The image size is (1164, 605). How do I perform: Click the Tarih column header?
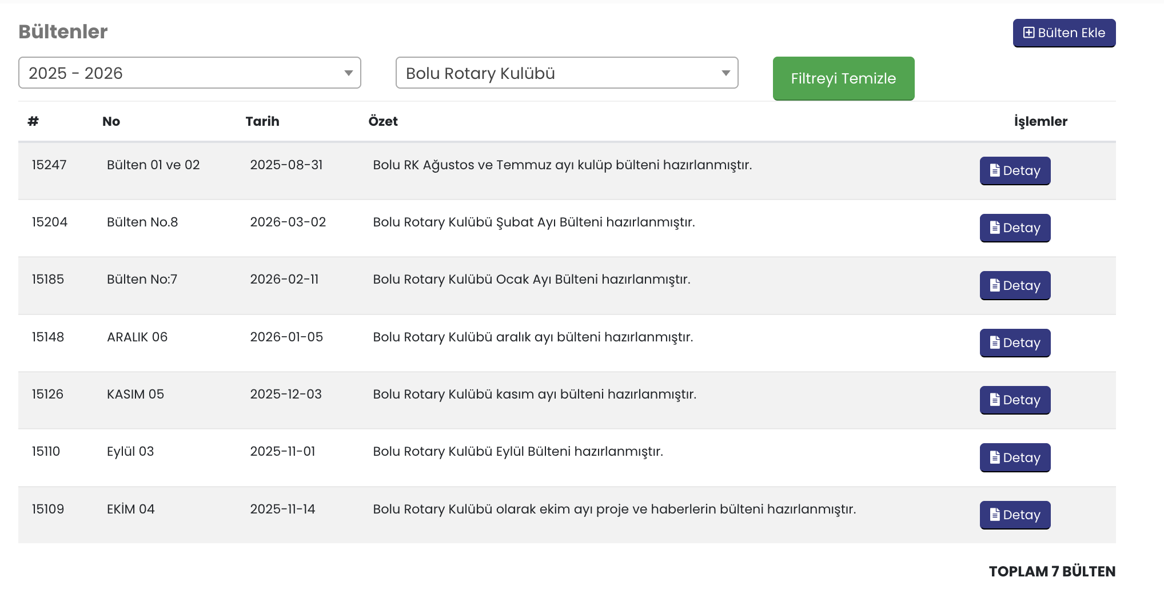262,121
